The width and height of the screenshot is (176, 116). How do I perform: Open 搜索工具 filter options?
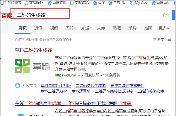click(162, 40)
